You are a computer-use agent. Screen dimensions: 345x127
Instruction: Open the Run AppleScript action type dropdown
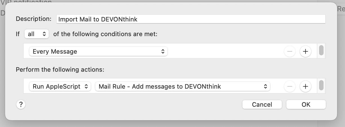pos(60,86)
